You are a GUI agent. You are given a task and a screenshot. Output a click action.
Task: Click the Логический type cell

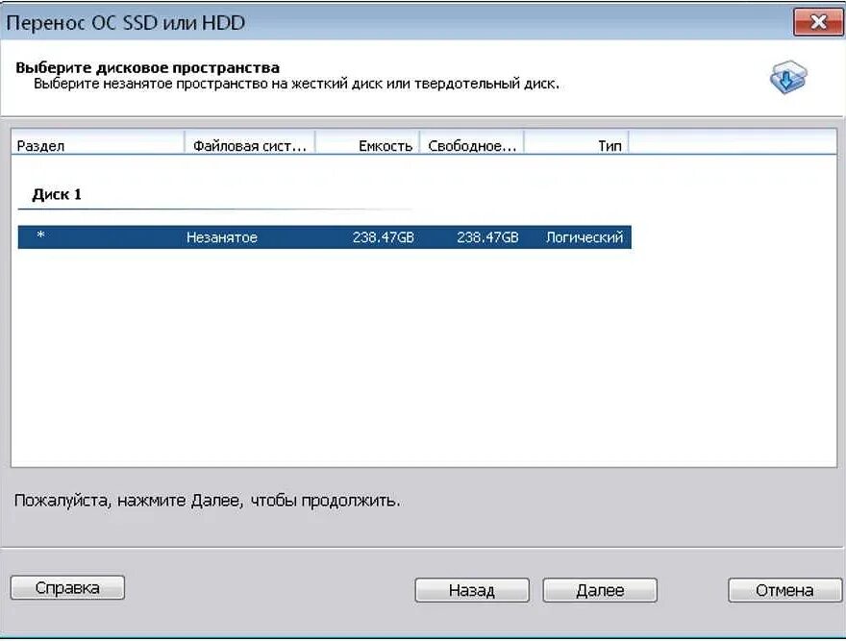pos(585,237)
